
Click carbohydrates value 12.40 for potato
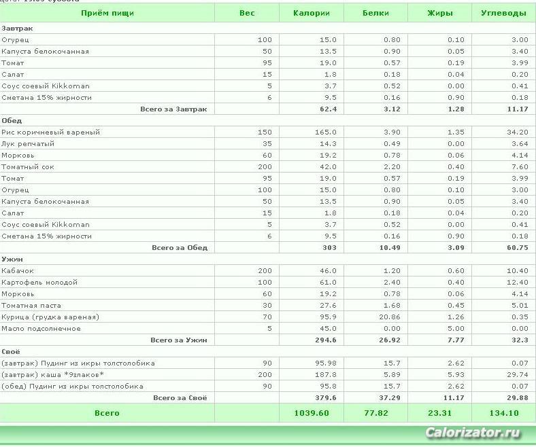tap(518, 283)
